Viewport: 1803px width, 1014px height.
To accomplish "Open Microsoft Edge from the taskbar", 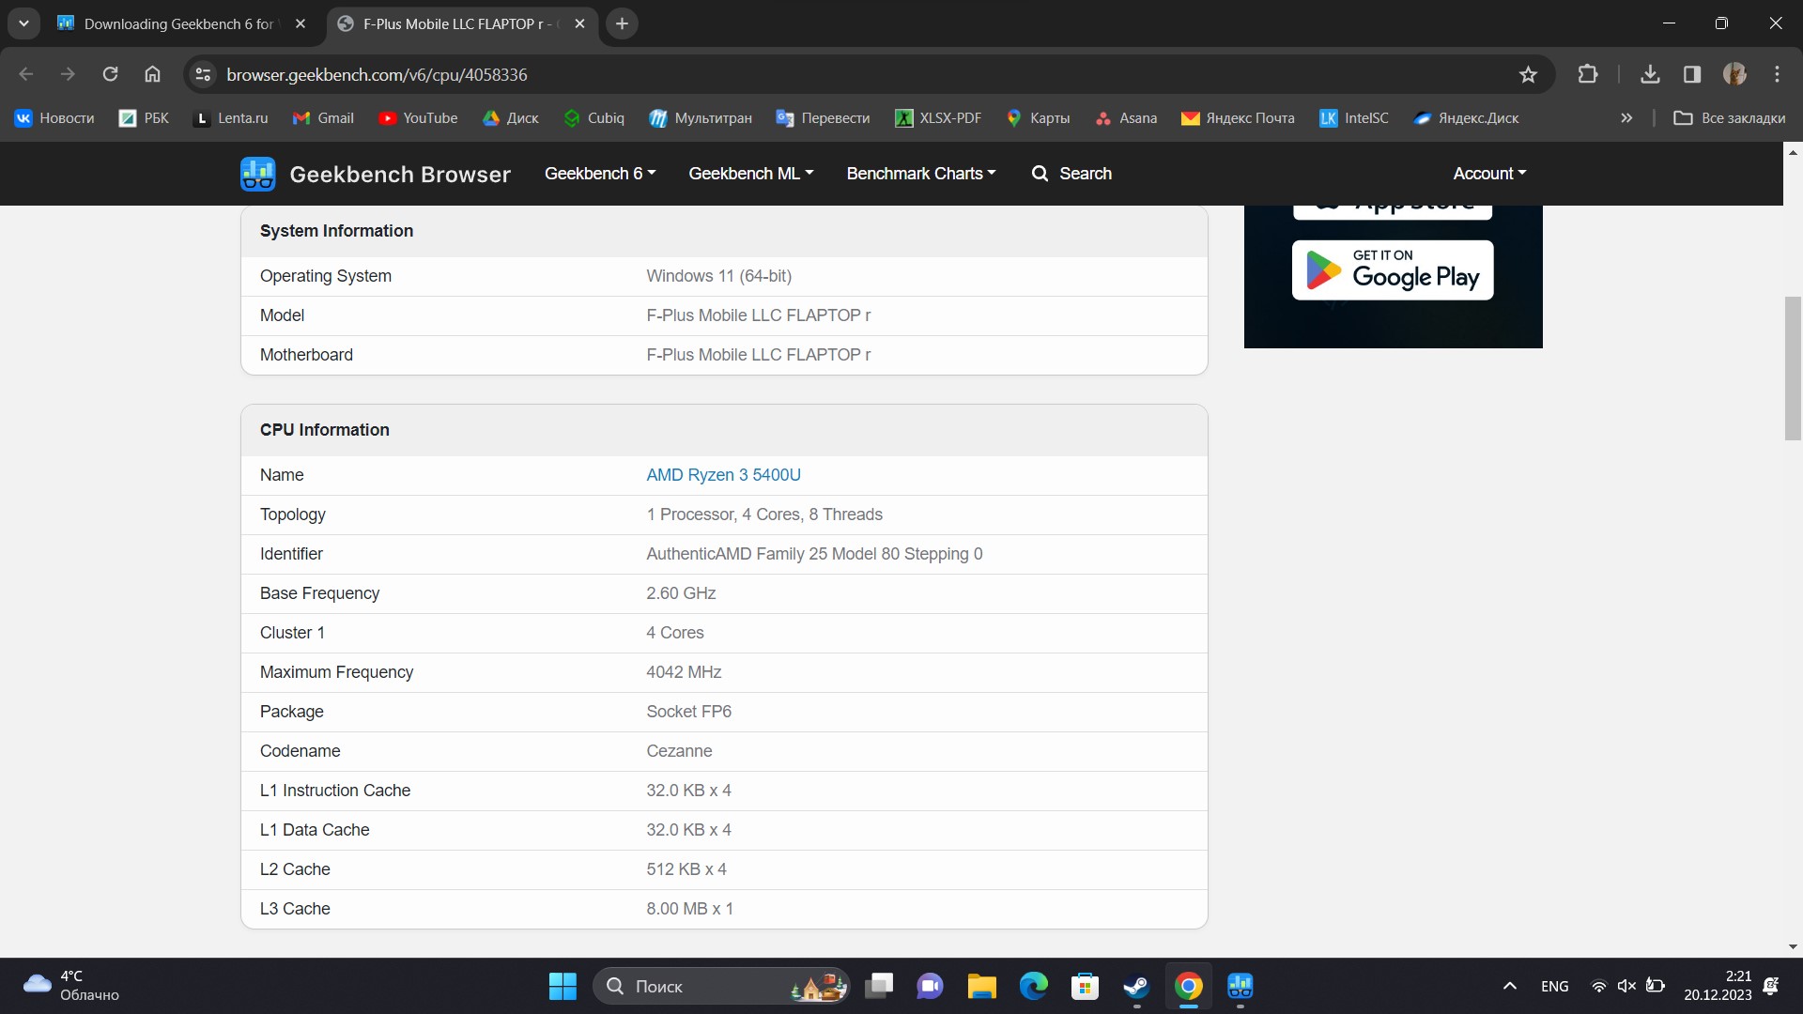I will coord(1033,986).
